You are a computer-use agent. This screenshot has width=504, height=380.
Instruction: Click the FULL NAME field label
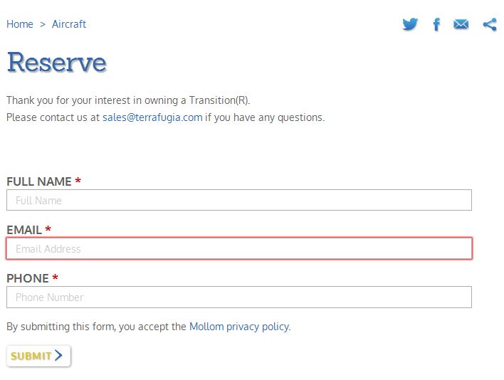coord(39,181)
